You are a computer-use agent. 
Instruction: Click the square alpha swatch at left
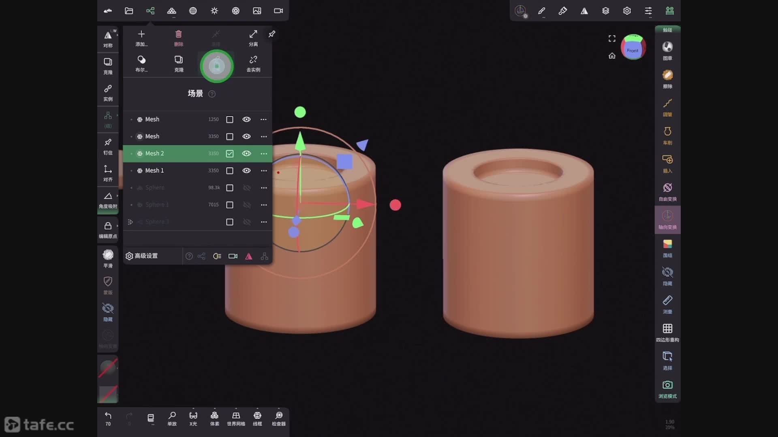pyautogui.click(x=108, y=394)
